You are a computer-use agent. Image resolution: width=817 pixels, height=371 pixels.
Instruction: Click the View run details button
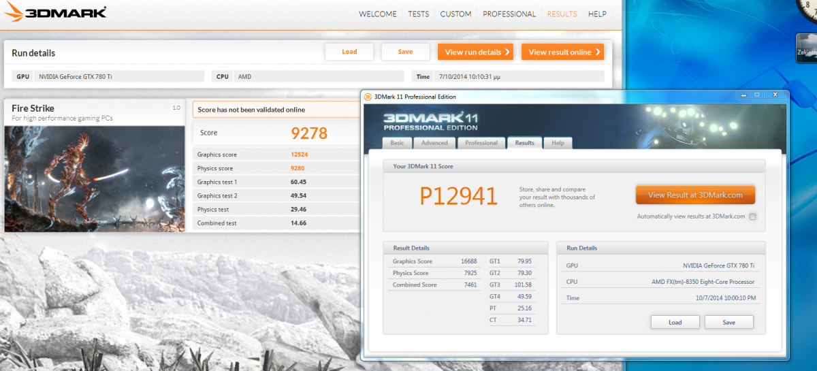[x=475, y=52]
